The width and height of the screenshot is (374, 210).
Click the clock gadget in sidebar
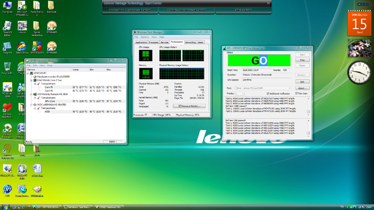coord(359,72)
